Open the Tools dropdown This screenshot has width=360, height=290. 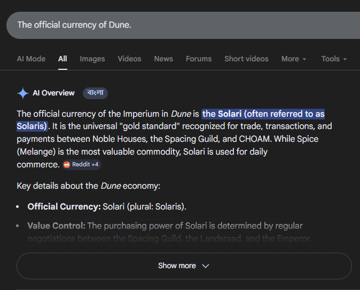tap(334, 59)
